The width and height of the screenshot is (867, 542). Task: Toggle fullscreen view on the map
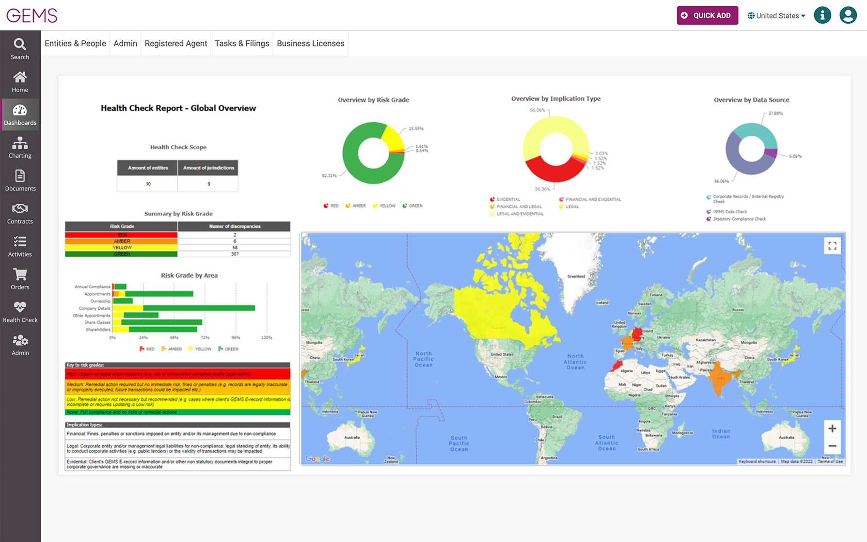pos(832,246)
